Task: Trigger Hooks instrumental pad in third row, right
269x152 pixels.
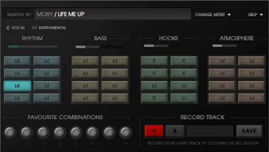Action: point(184,86)
